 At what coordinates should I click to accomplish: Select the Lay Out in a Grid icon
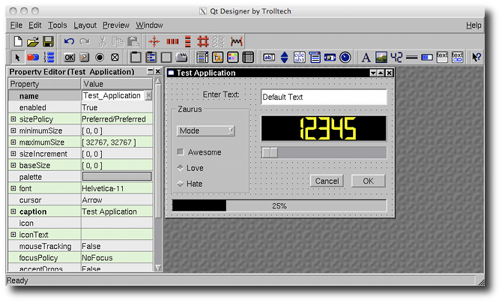pyautogui.click(x=202, y=41)
